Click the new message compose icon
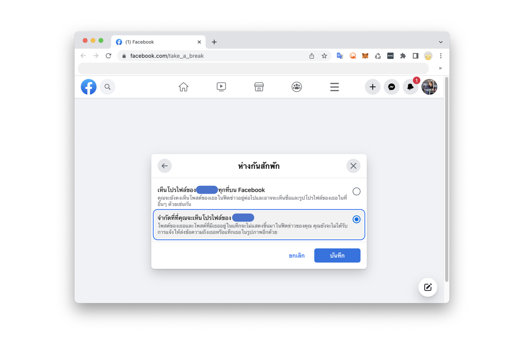This screenshot has width=524, height=349. click(428, 287)
